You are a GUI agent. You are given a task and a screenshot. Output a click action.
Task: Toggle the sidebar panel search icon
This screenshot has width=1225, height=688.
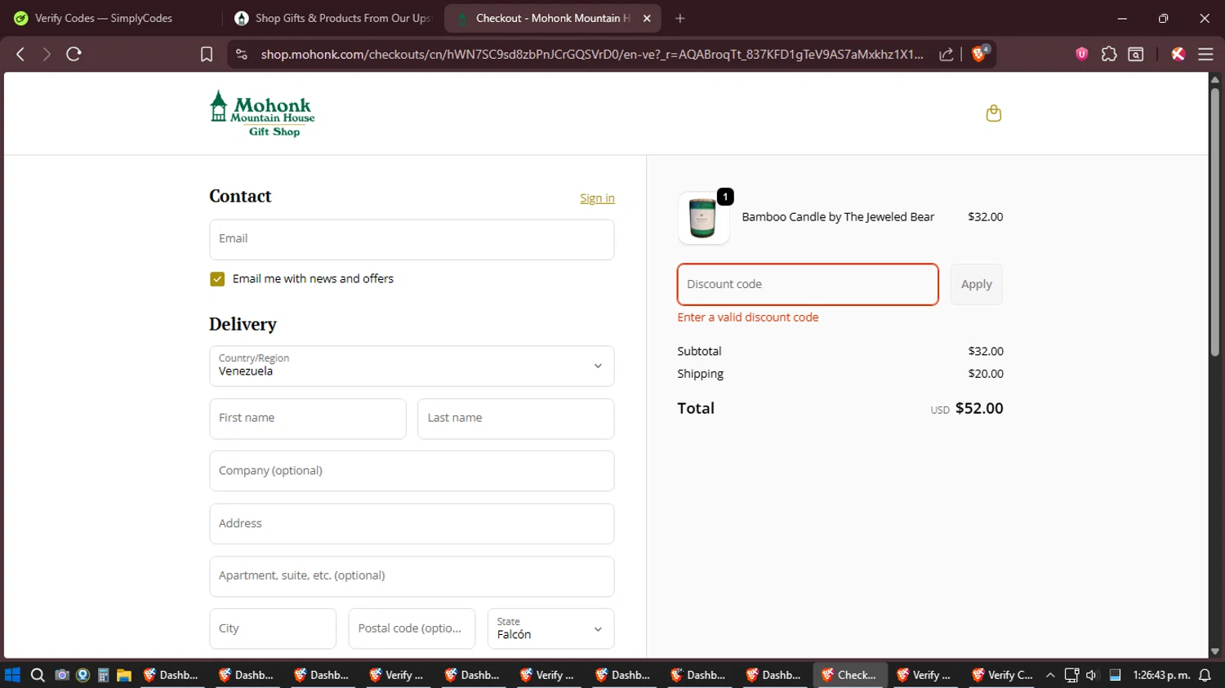click(x=1136, y=54)
